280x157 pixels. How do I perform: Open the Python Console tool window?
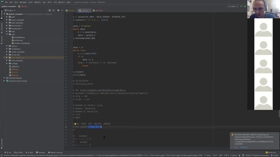tap(55, 153)
